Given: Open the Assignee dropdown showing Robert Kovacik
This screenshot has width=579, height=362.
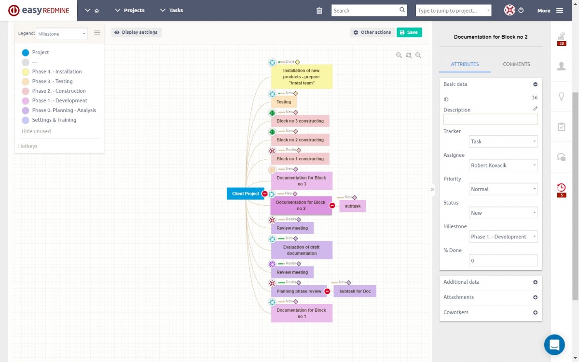Looking at the screenshot, I should pos(503,165).
